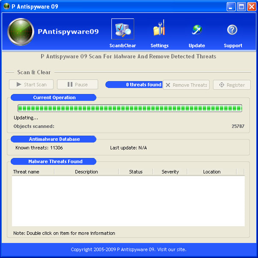Sort by Description column header
This screenshot has height=258, width=258.
click(x=87, y=172)
